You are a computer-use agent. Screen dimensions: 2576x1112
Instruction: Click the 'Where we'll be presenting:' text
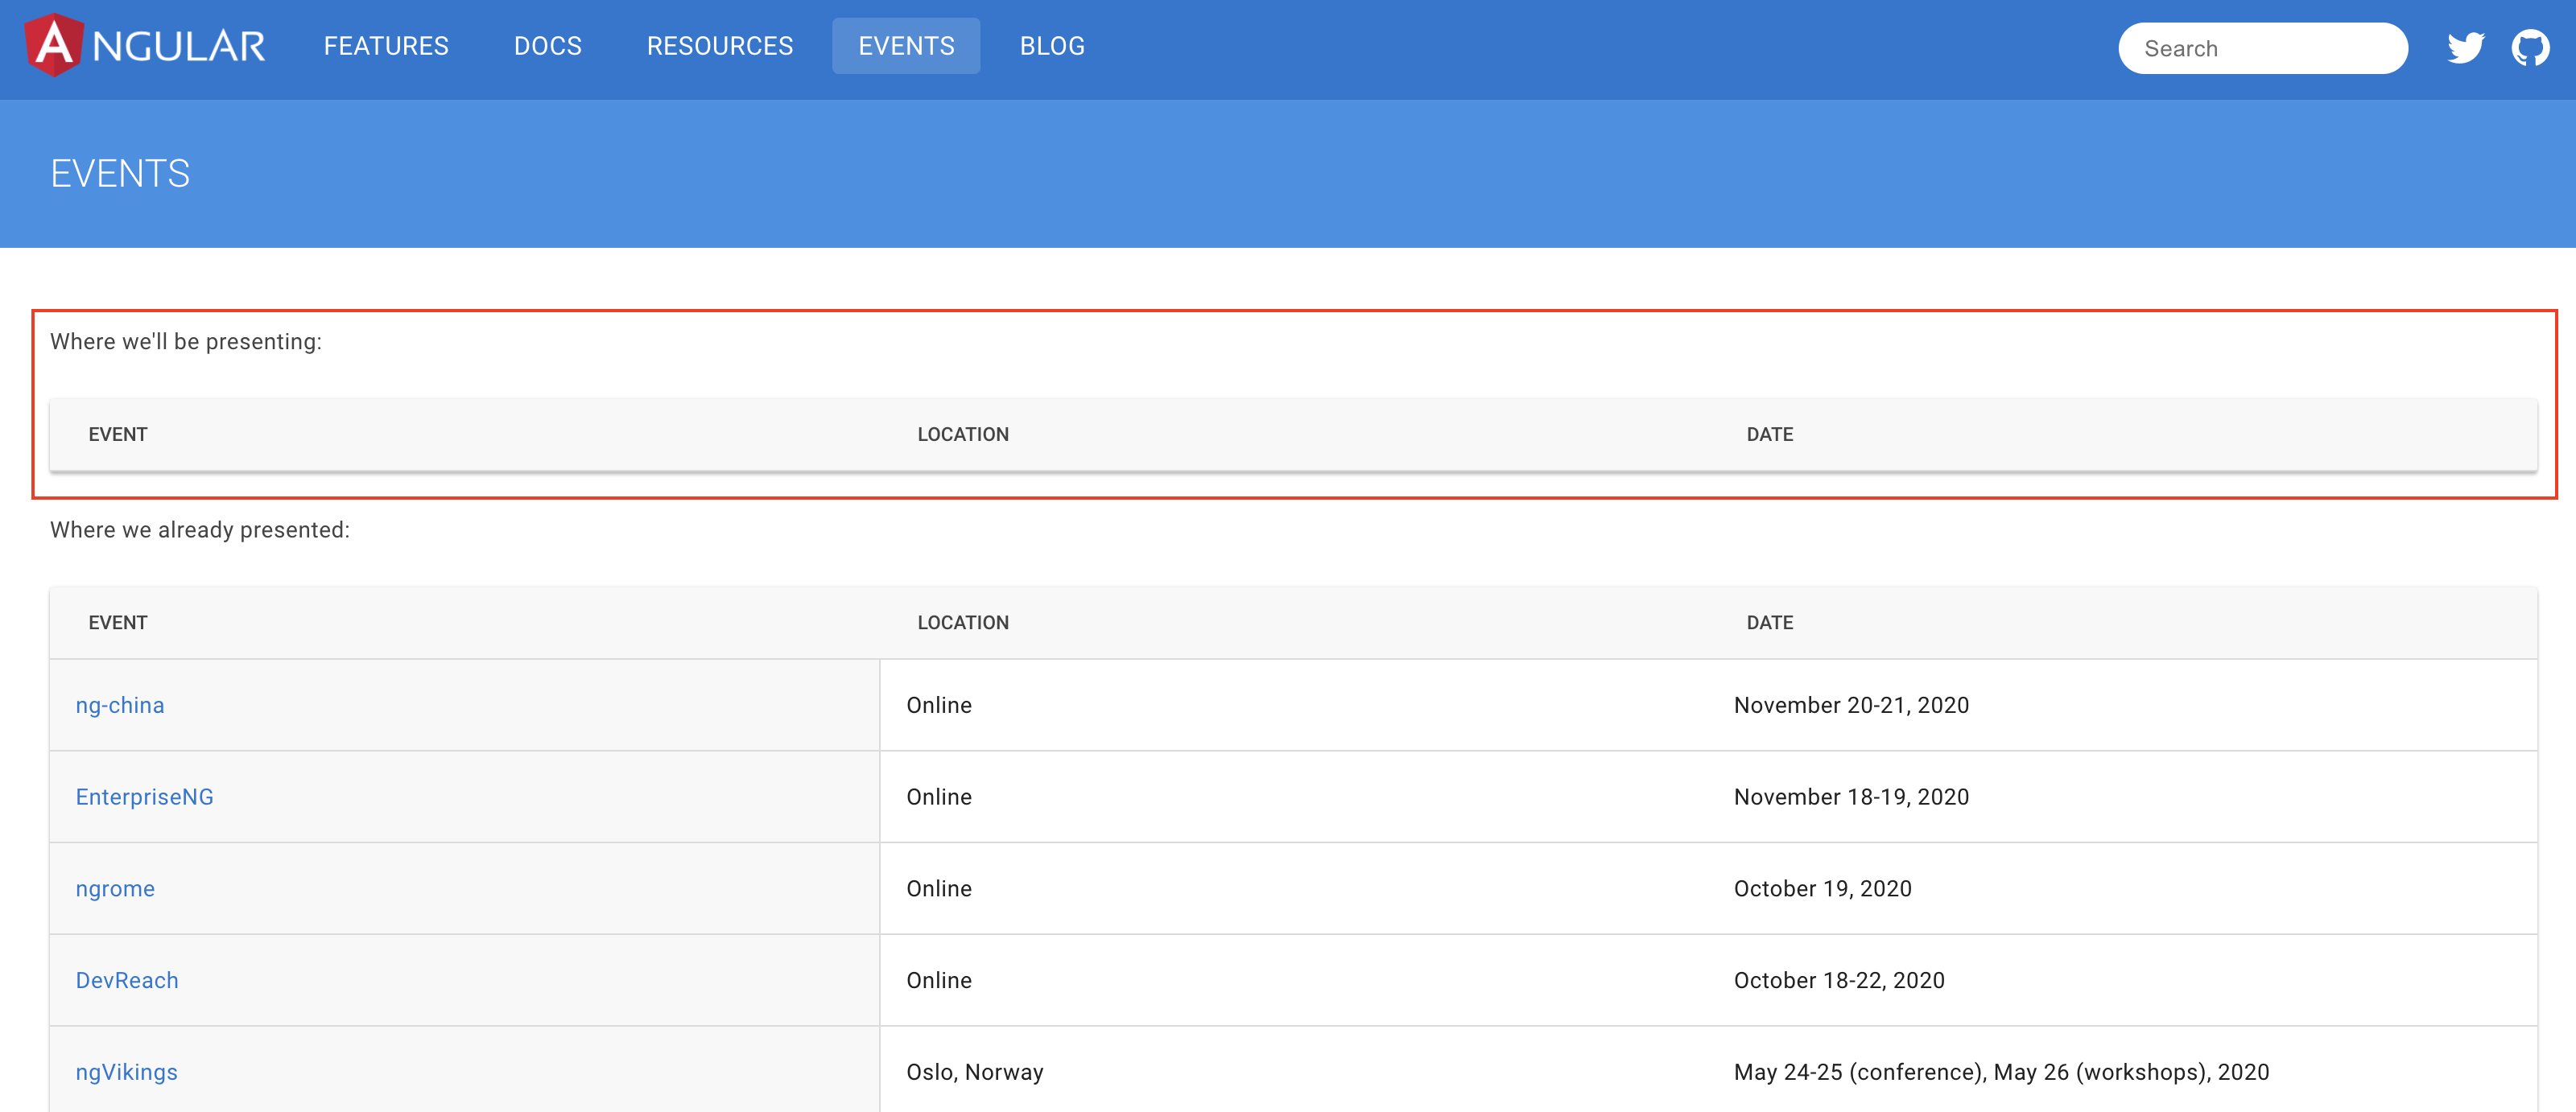click(x=186, y=342)
